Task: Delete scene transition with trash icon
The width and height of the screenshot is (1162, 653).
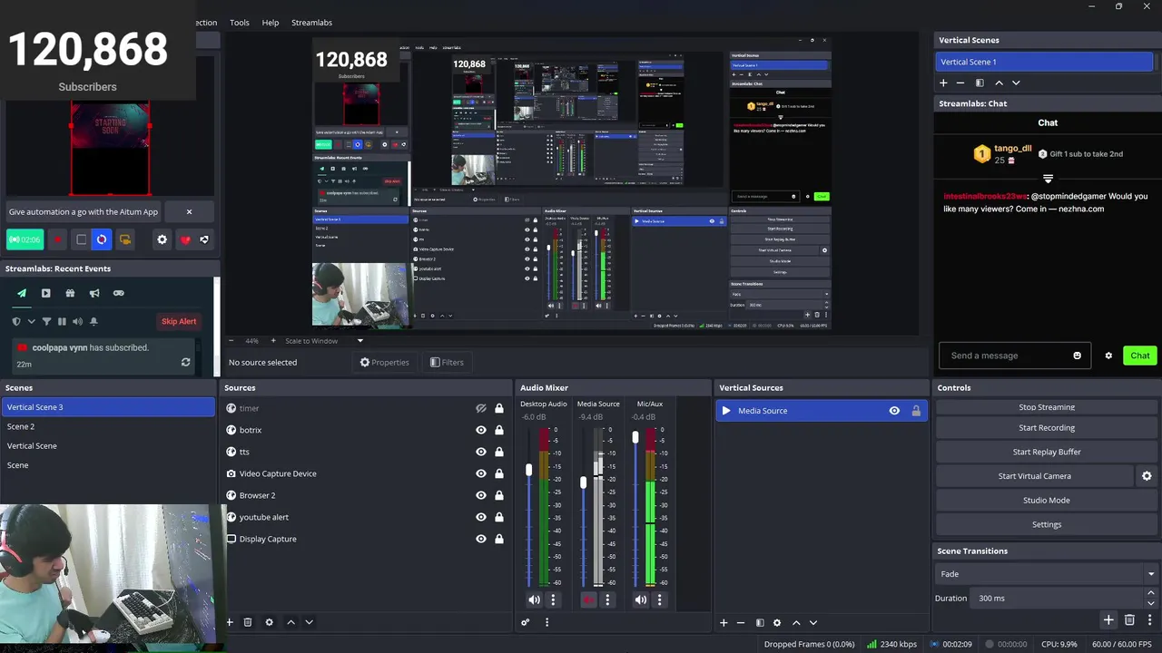Action: 1129,620
